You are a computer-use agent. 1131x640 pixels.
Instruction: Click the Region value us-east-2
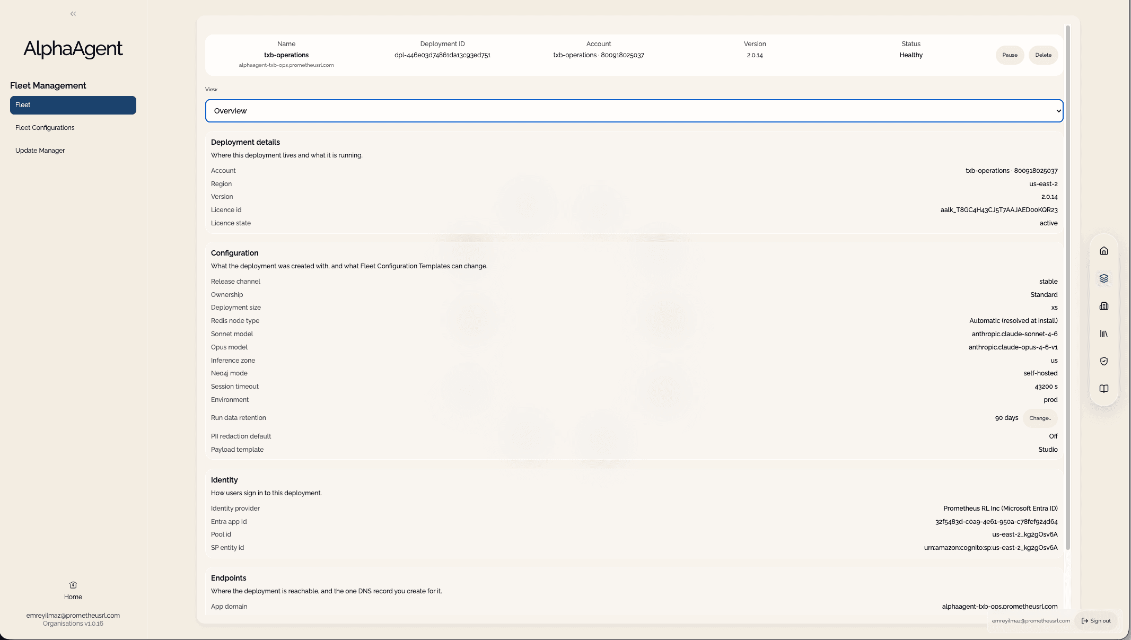(x=1043, y=184)
